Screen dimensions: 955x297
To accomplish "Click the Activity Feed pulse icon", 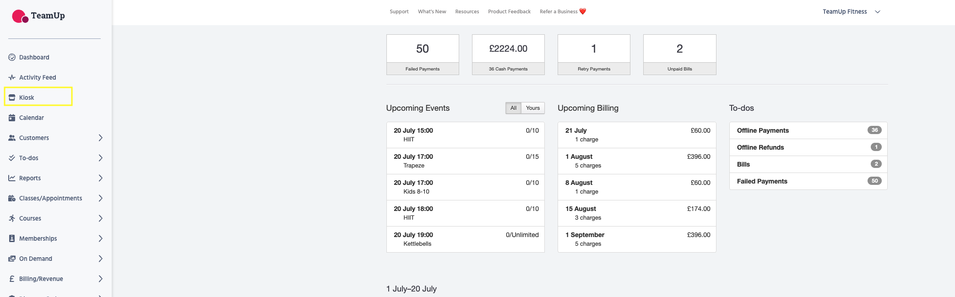I will pos(12,77).
